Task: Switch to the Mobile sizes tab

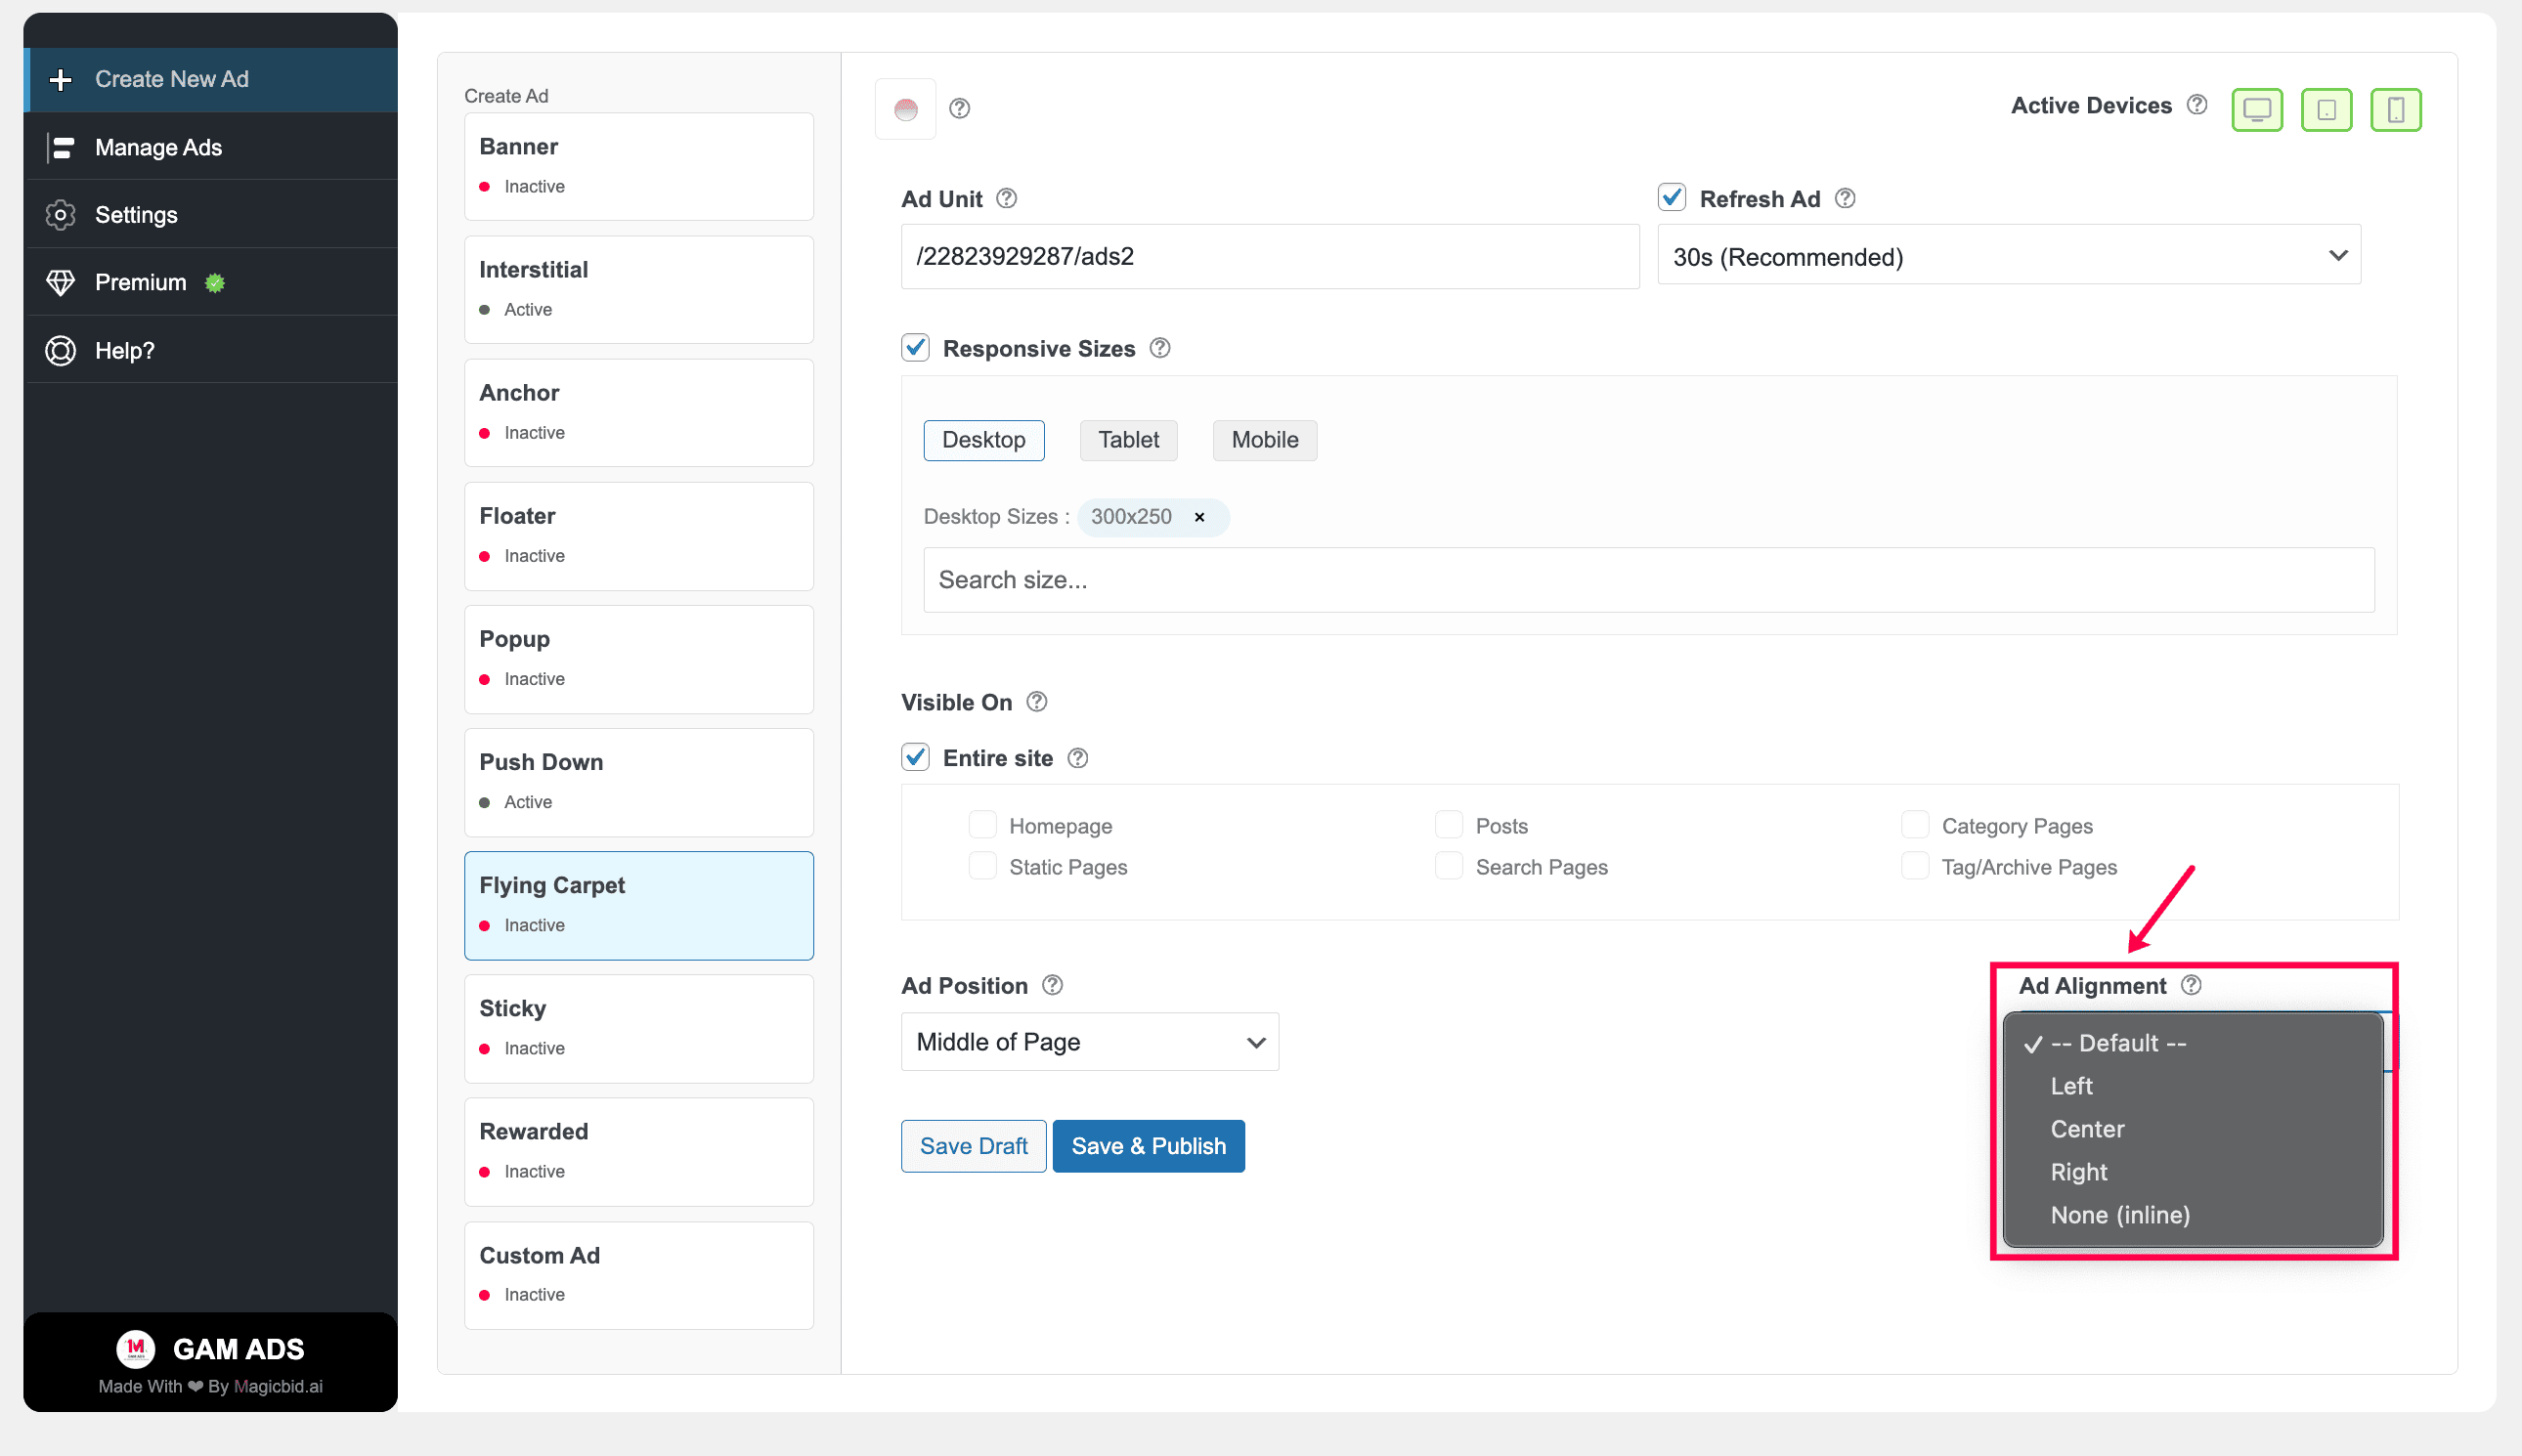Action: pos(1265,440)
